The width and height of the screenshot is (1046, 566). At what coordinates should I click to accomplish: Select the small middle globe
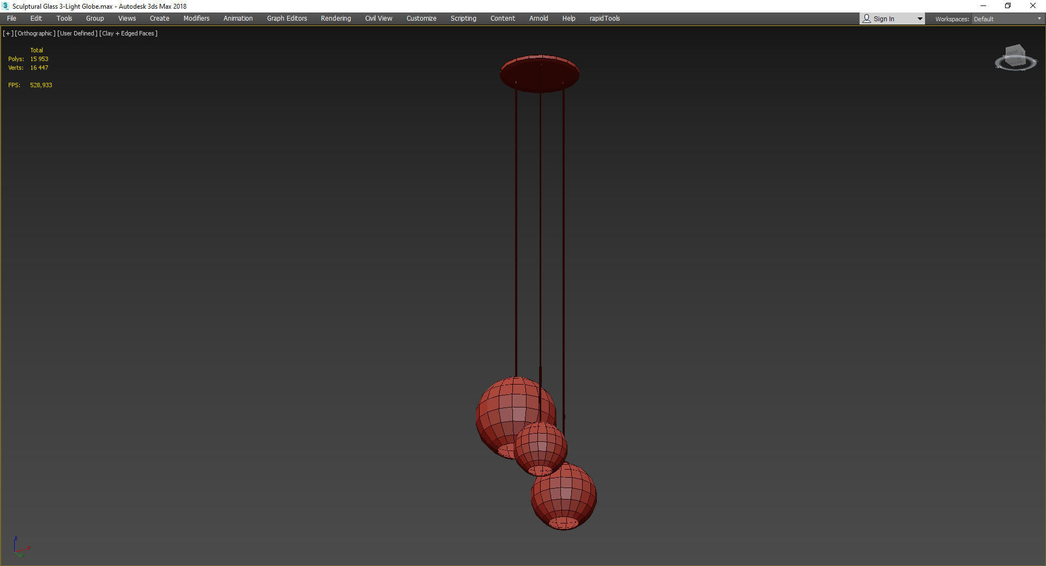(541, 448)
